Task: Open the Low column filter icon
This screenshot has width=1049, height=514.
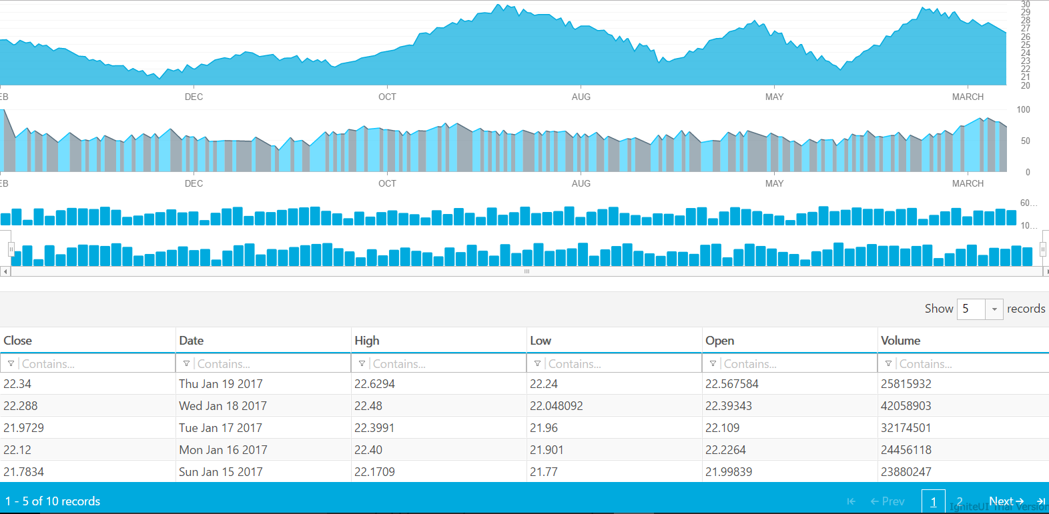Action: 537,363
